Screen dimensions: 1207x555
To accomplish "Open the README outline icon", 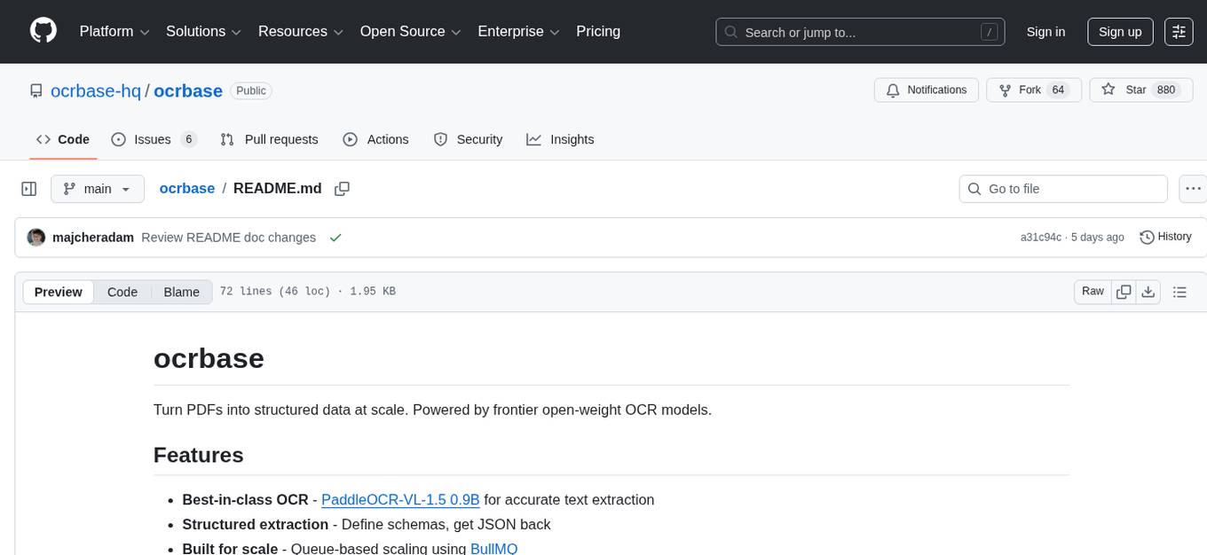I will click(x=1180, y=291).
